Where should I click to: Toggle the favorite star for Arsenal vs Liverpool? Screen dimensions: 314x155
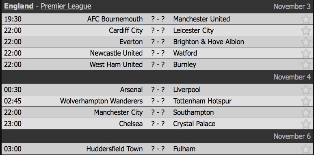[x=305, y=90]
